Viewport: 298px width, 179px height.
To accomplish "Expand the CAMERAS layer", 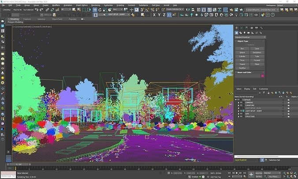I will pyautogui.click(x=238, y=102).
